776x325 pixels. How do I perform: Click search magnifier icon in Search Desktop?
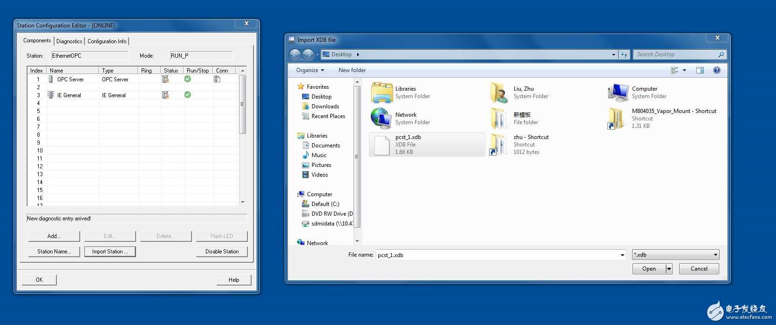coord(721,54)
